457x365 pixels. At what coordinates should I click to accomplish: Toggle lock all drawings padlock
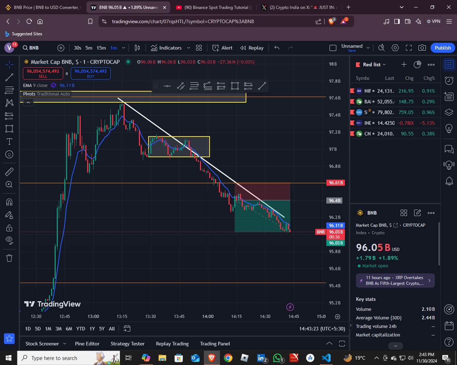tap(9, 228)
